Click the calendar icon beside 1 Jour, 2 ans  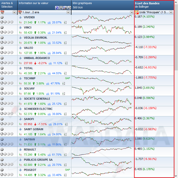coord(20,12)
